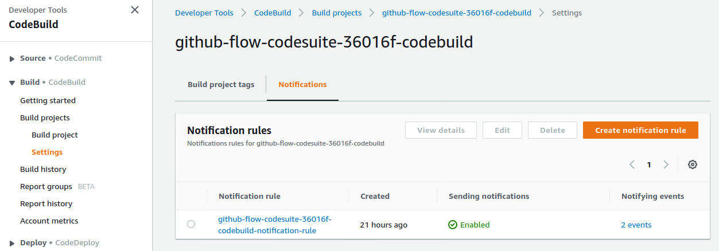Go to next page of notification rules
This screenshot has height=251, width=719.
pos(666,164)
